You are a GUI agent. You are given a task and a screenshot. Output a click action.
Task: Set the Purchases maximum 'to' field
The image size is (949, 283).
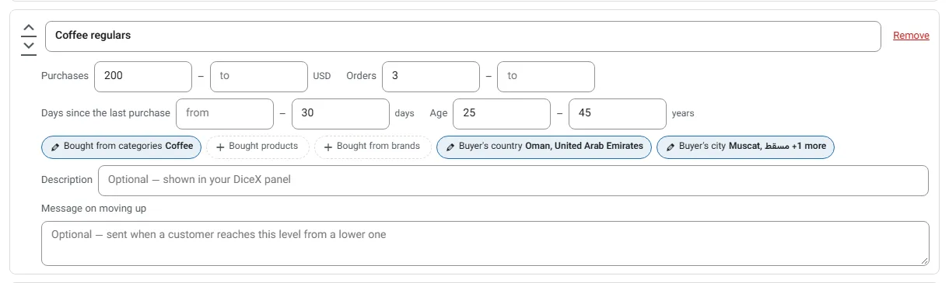coord(259,76)
